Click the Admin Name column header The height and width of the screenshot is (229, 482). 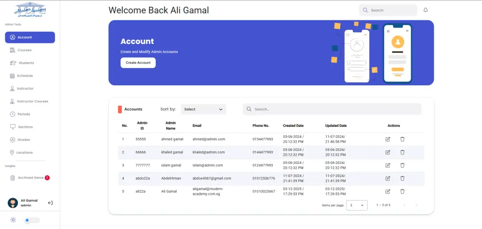[x=171, y=125]
